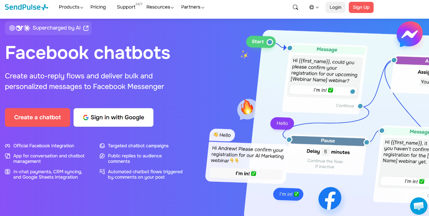Click Sign in with Google button
The height and width of the screenshot is (216, 429).
pyautogui.click(x=113, y=117)
